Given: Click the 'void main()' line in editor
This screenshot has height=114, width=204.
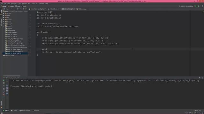Looking at the screenshot, I should pyautogui.click(x=44, y=32).
